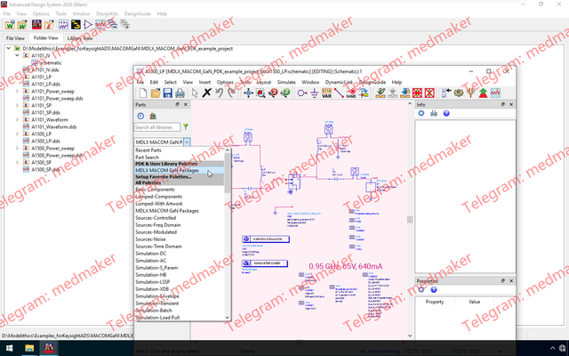Click PARAMETER SWEEP controller on schematic
The image size is (569, 356).
(x=265, y=263)
